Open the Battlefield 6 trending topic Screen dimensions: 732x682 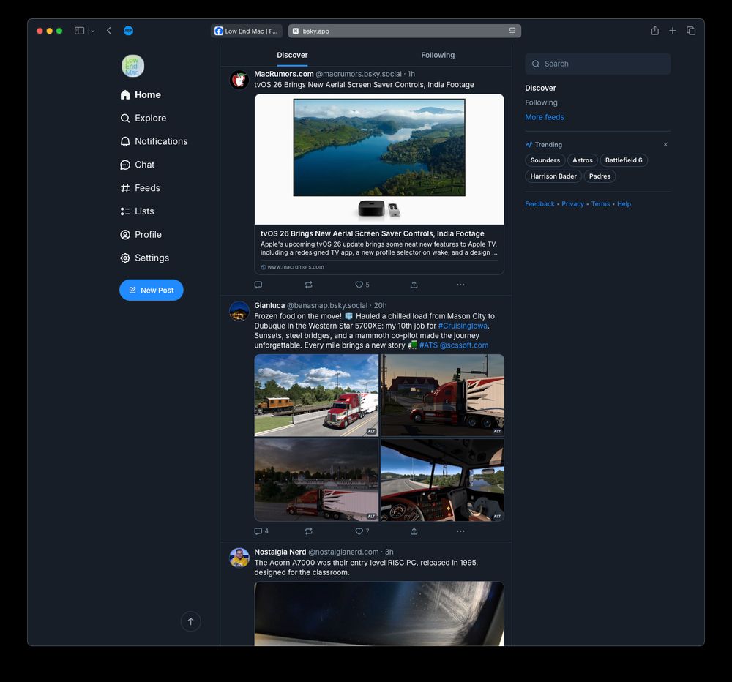pyautogui.click(x=624, y=160)
